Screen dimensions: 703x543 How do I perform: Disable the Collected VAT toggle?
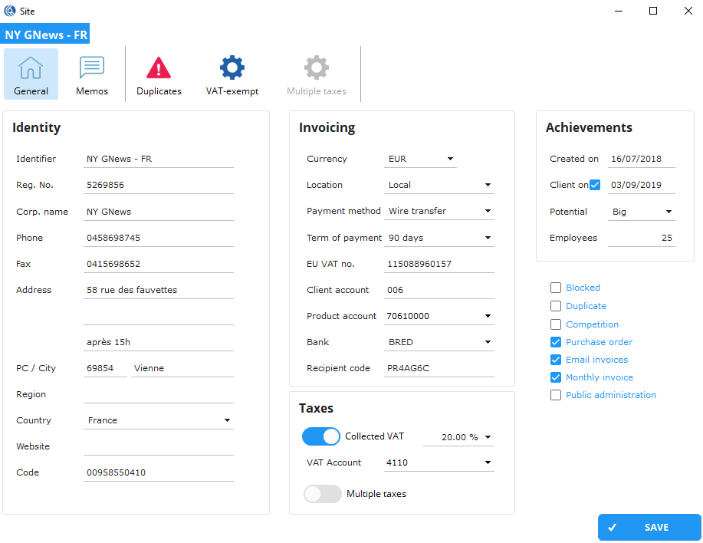pyautogui.click(x=321, y=436)
